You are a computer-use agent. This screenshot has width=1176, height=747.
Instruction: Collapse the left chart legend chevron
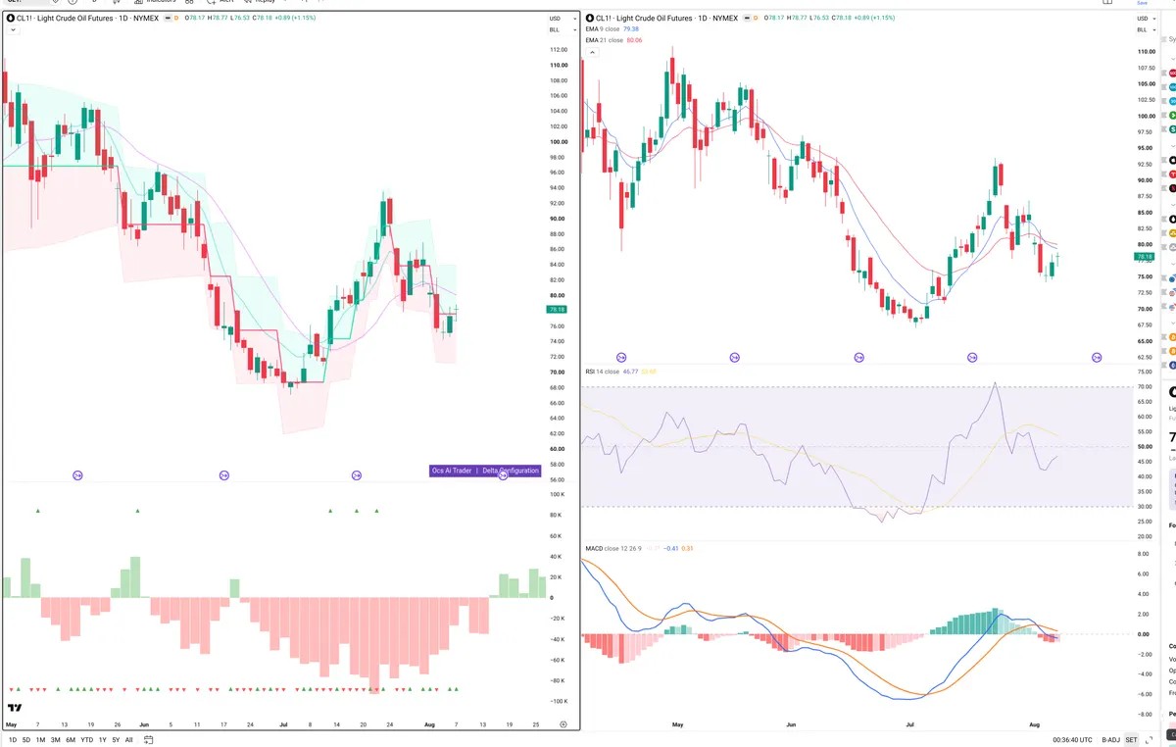coord(12,30)
